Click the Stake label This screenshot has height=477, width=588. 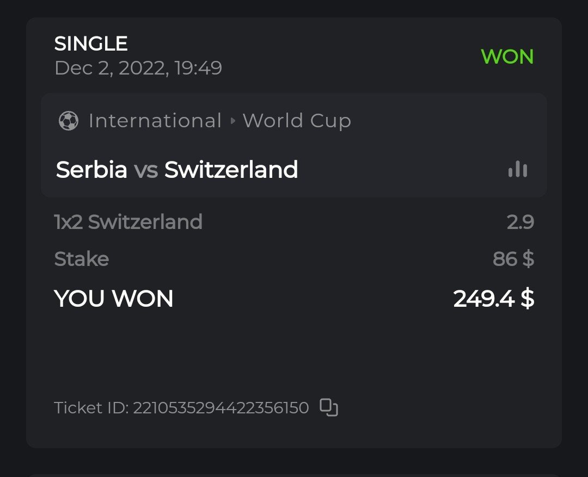click(82, 259)
